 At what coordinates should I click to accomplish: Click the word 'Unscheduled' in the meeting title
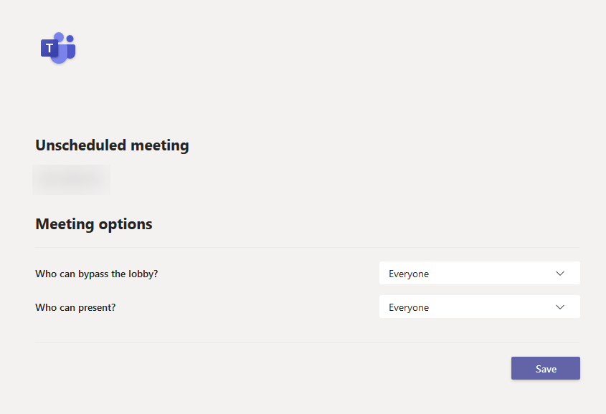(81, 145)
